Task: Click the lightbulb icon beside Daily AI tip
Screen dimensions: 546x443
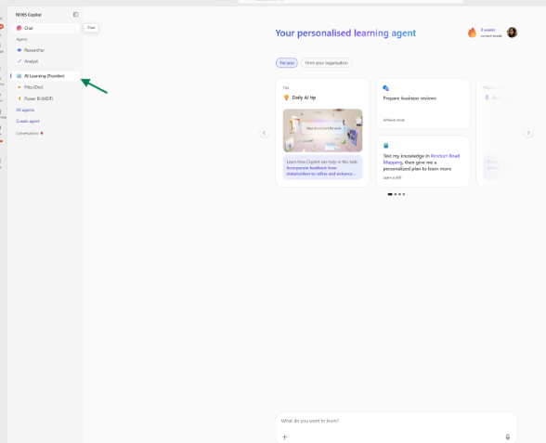Action: pos(286,98)
